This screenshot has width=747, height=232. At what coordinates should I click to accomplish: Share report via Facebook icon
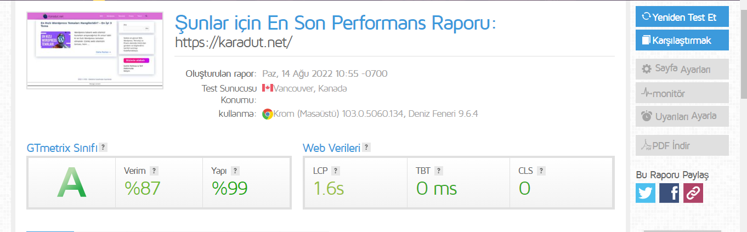[669, 193]
